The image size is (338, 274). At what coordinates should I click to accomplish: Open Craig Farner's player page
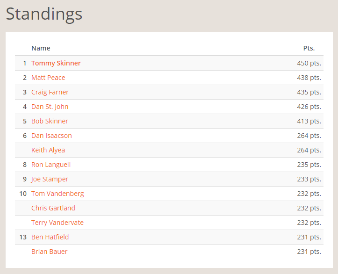coord(50,92)
